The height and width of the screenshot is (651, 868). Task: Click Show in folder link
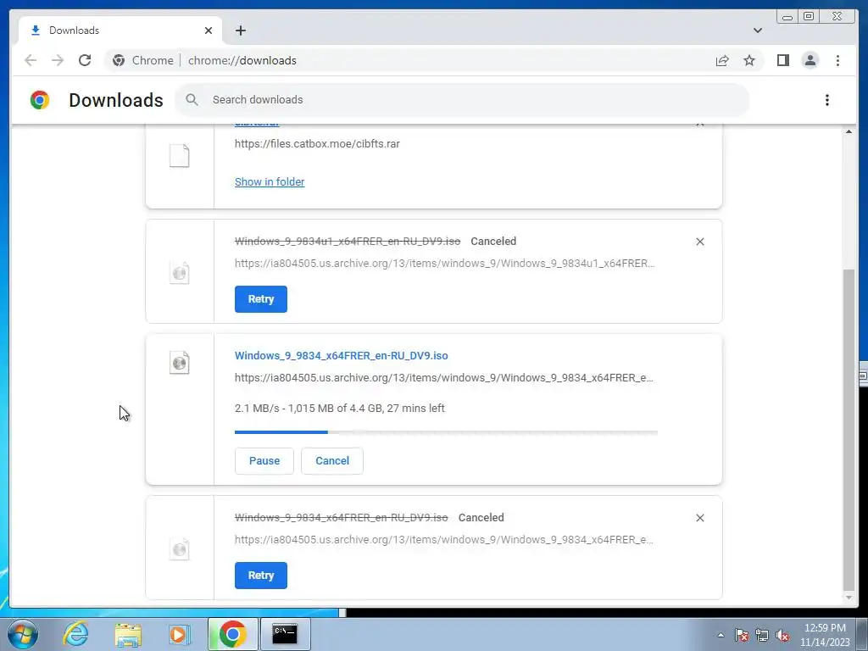click(x=270, y=181)
